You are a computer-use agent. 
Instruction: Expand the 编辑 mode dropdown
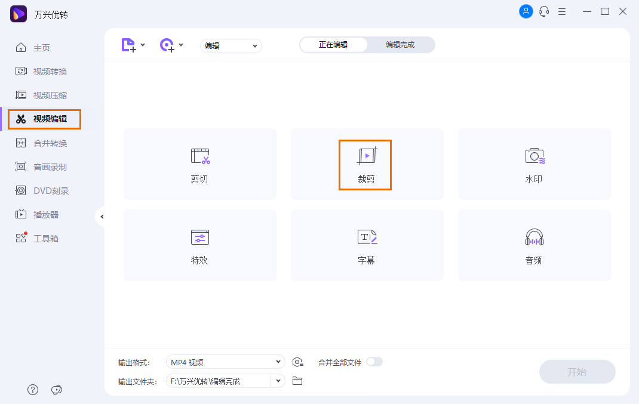[231, 45]
